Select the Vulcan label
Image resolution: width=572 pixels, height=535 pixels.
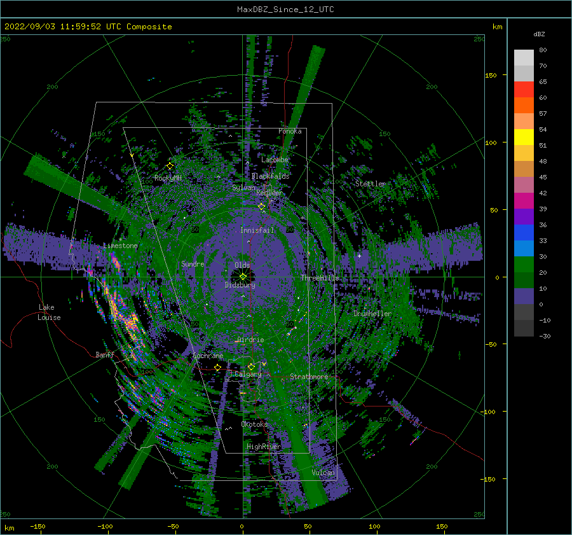pos(323,473)
